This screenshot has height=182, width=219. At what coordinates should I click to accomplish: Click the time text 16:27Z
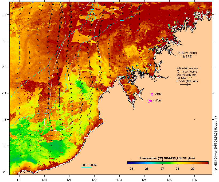pos(186,57)
